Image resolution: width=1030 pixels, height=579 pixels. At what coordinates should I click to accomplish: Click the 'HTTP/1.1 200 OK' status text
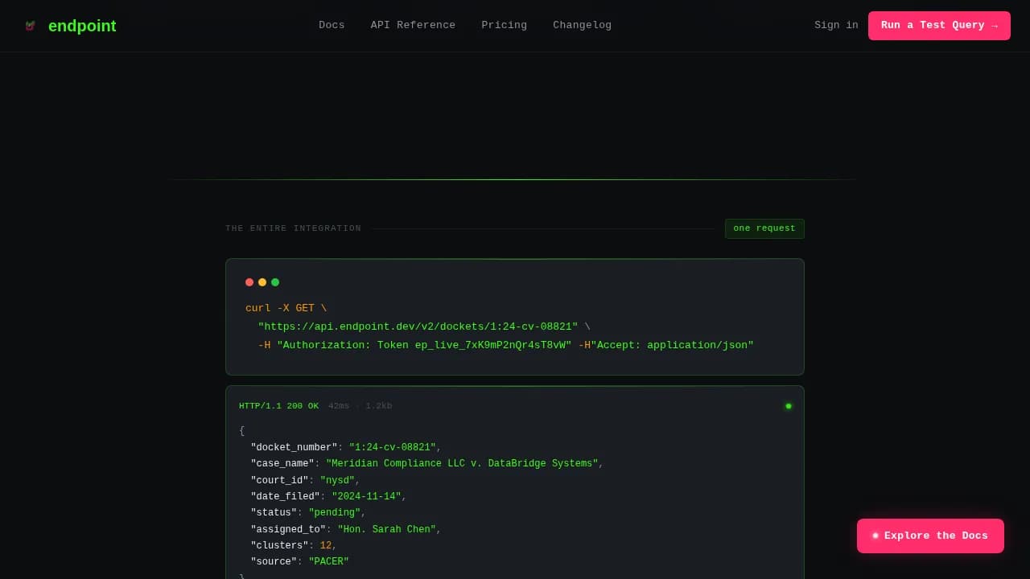coord(278,406)
